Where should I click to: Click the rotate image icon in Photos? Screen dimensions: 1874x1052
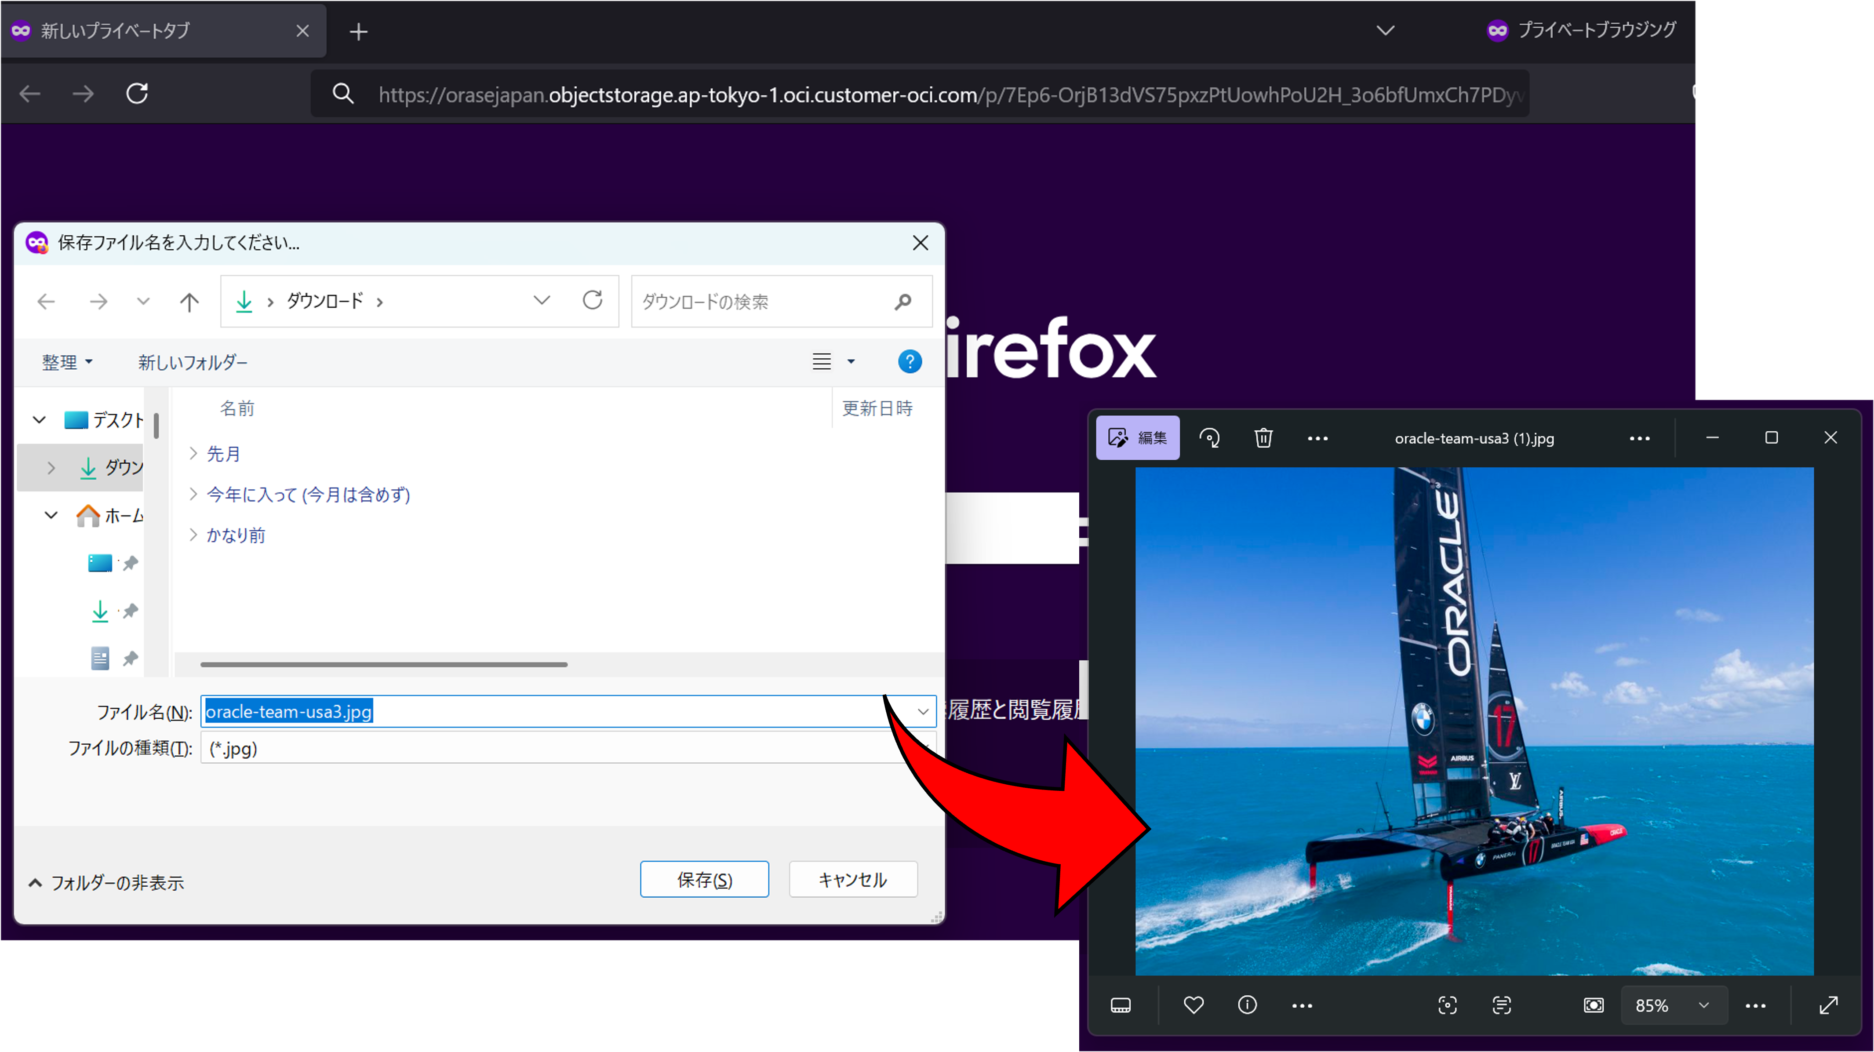click(1209, 438)
